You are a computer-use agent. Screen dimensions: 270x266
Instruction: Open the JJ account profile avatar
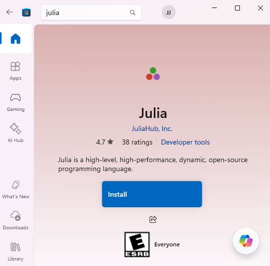pyautogui.click(x=169, y=12)
